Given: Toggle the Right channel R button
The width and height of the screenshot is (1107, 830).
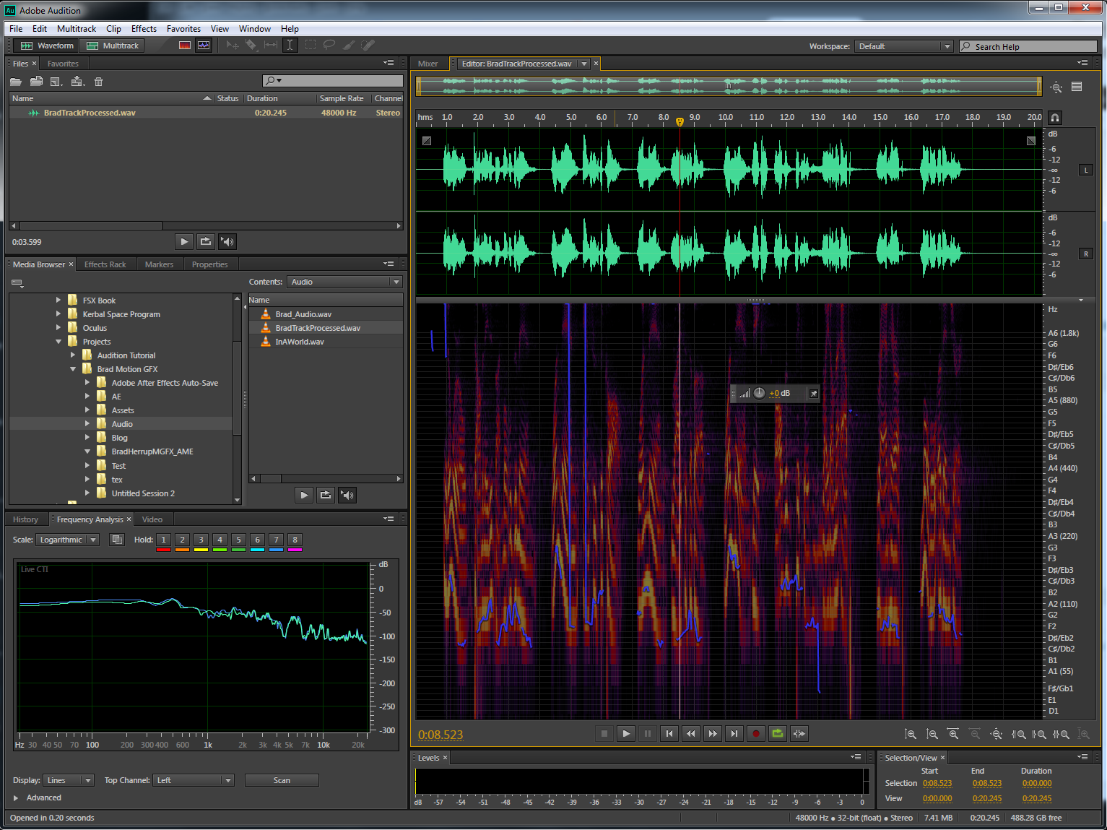Looking at the screenshot, I should (x=1086, y=254).
